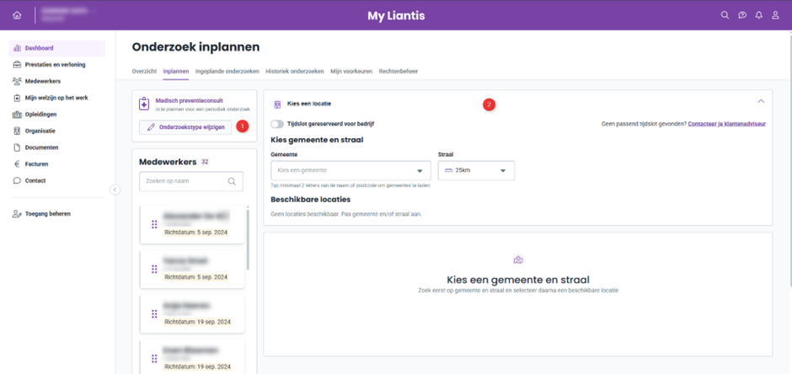This screenshot has height=374, width=792.
Task: Click the Medisch preventieconsult title link
Action: (190, 100)
